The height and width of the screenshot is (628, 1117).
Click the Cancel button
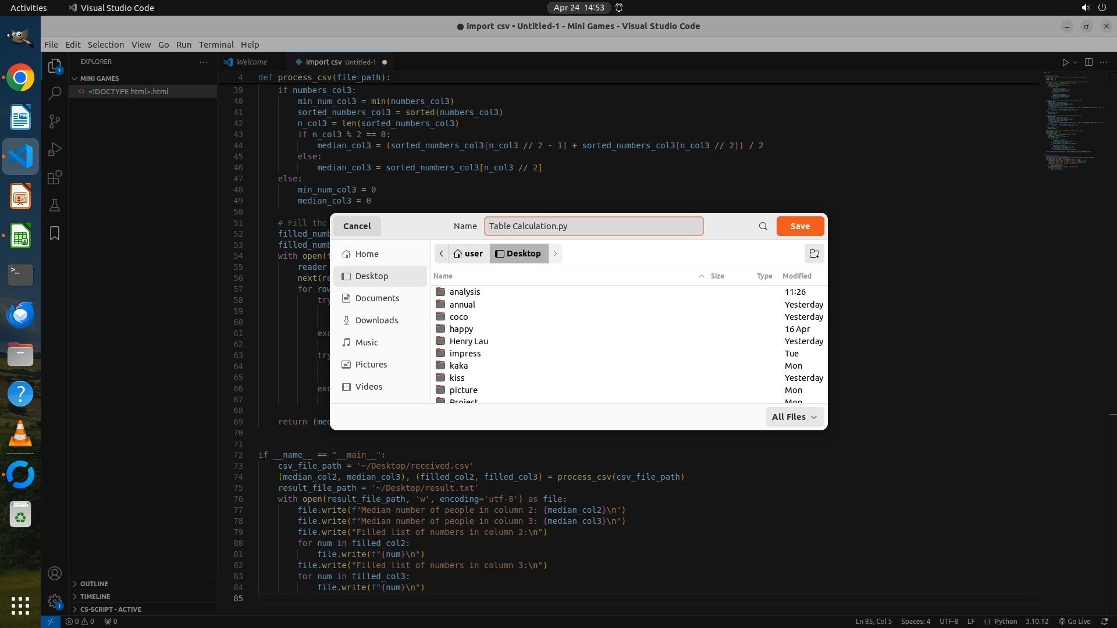click(x=357, y=226)
